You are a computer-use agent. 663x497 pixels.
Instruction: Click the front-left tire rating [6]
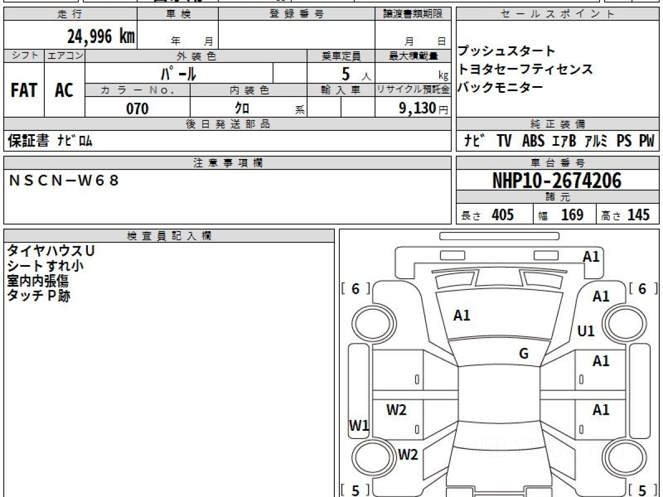tap(355, 289)
